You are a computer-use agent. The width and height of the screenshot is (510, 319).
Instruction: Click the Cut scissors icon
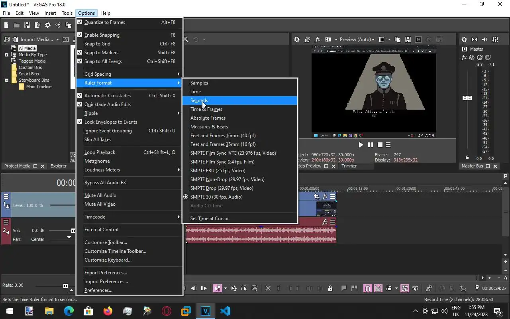[58, 26]
